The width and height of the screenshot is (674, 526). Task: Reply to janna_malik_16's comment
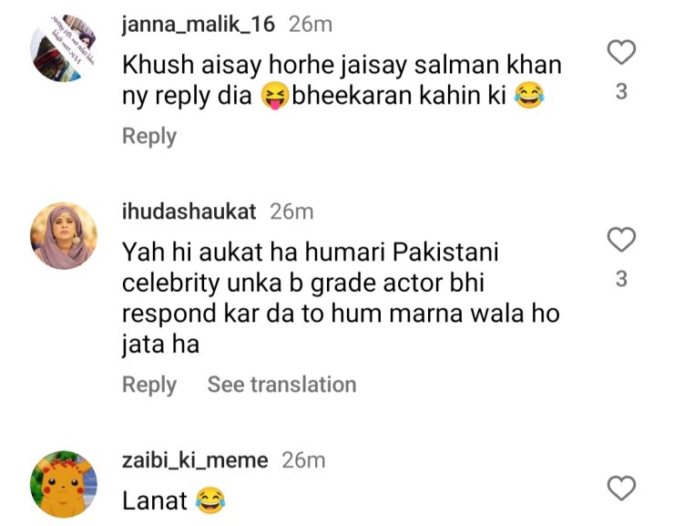(149, 136)
